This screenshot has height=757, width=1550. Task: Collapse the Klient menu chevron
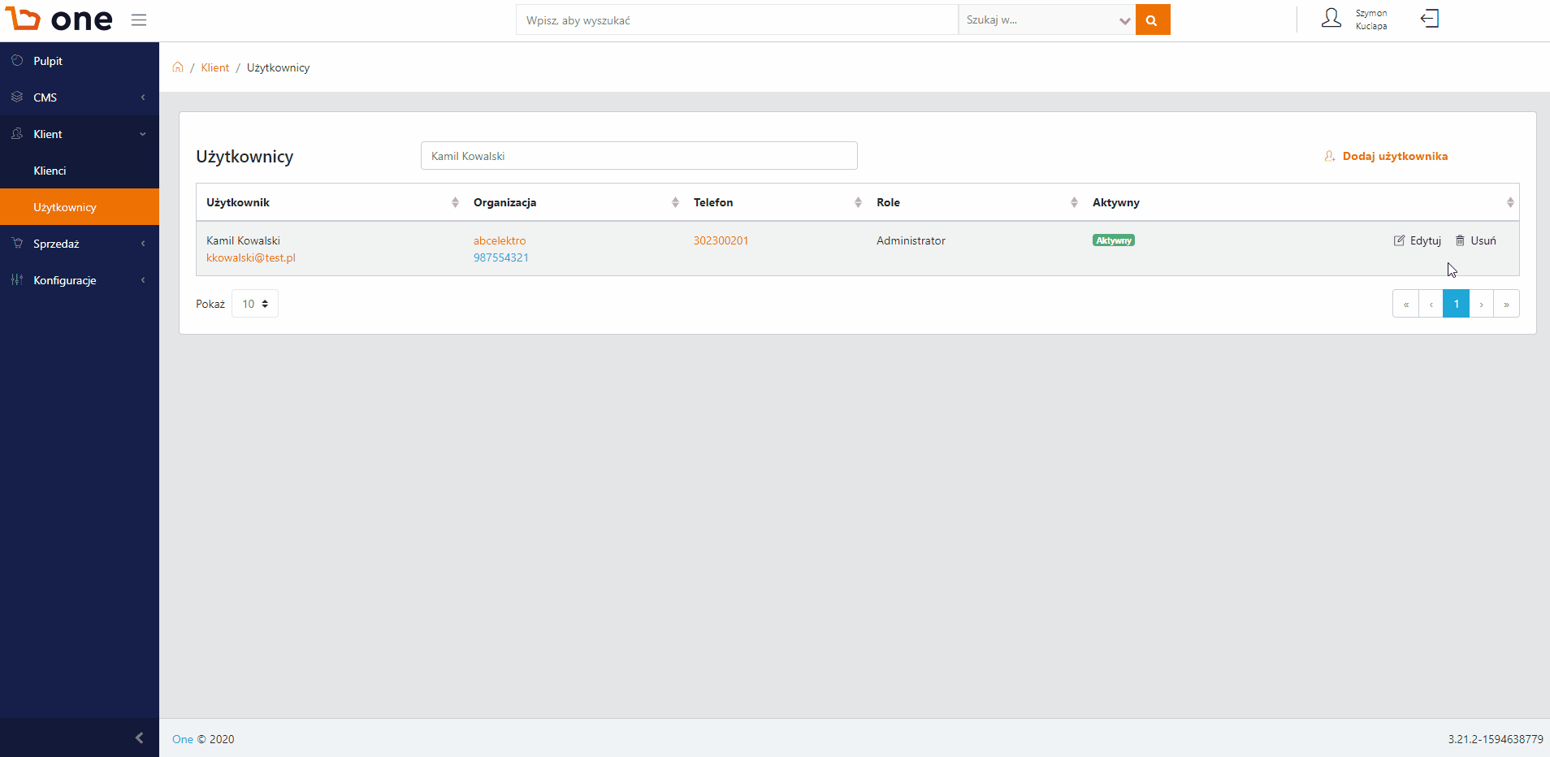tap(143, 134)
